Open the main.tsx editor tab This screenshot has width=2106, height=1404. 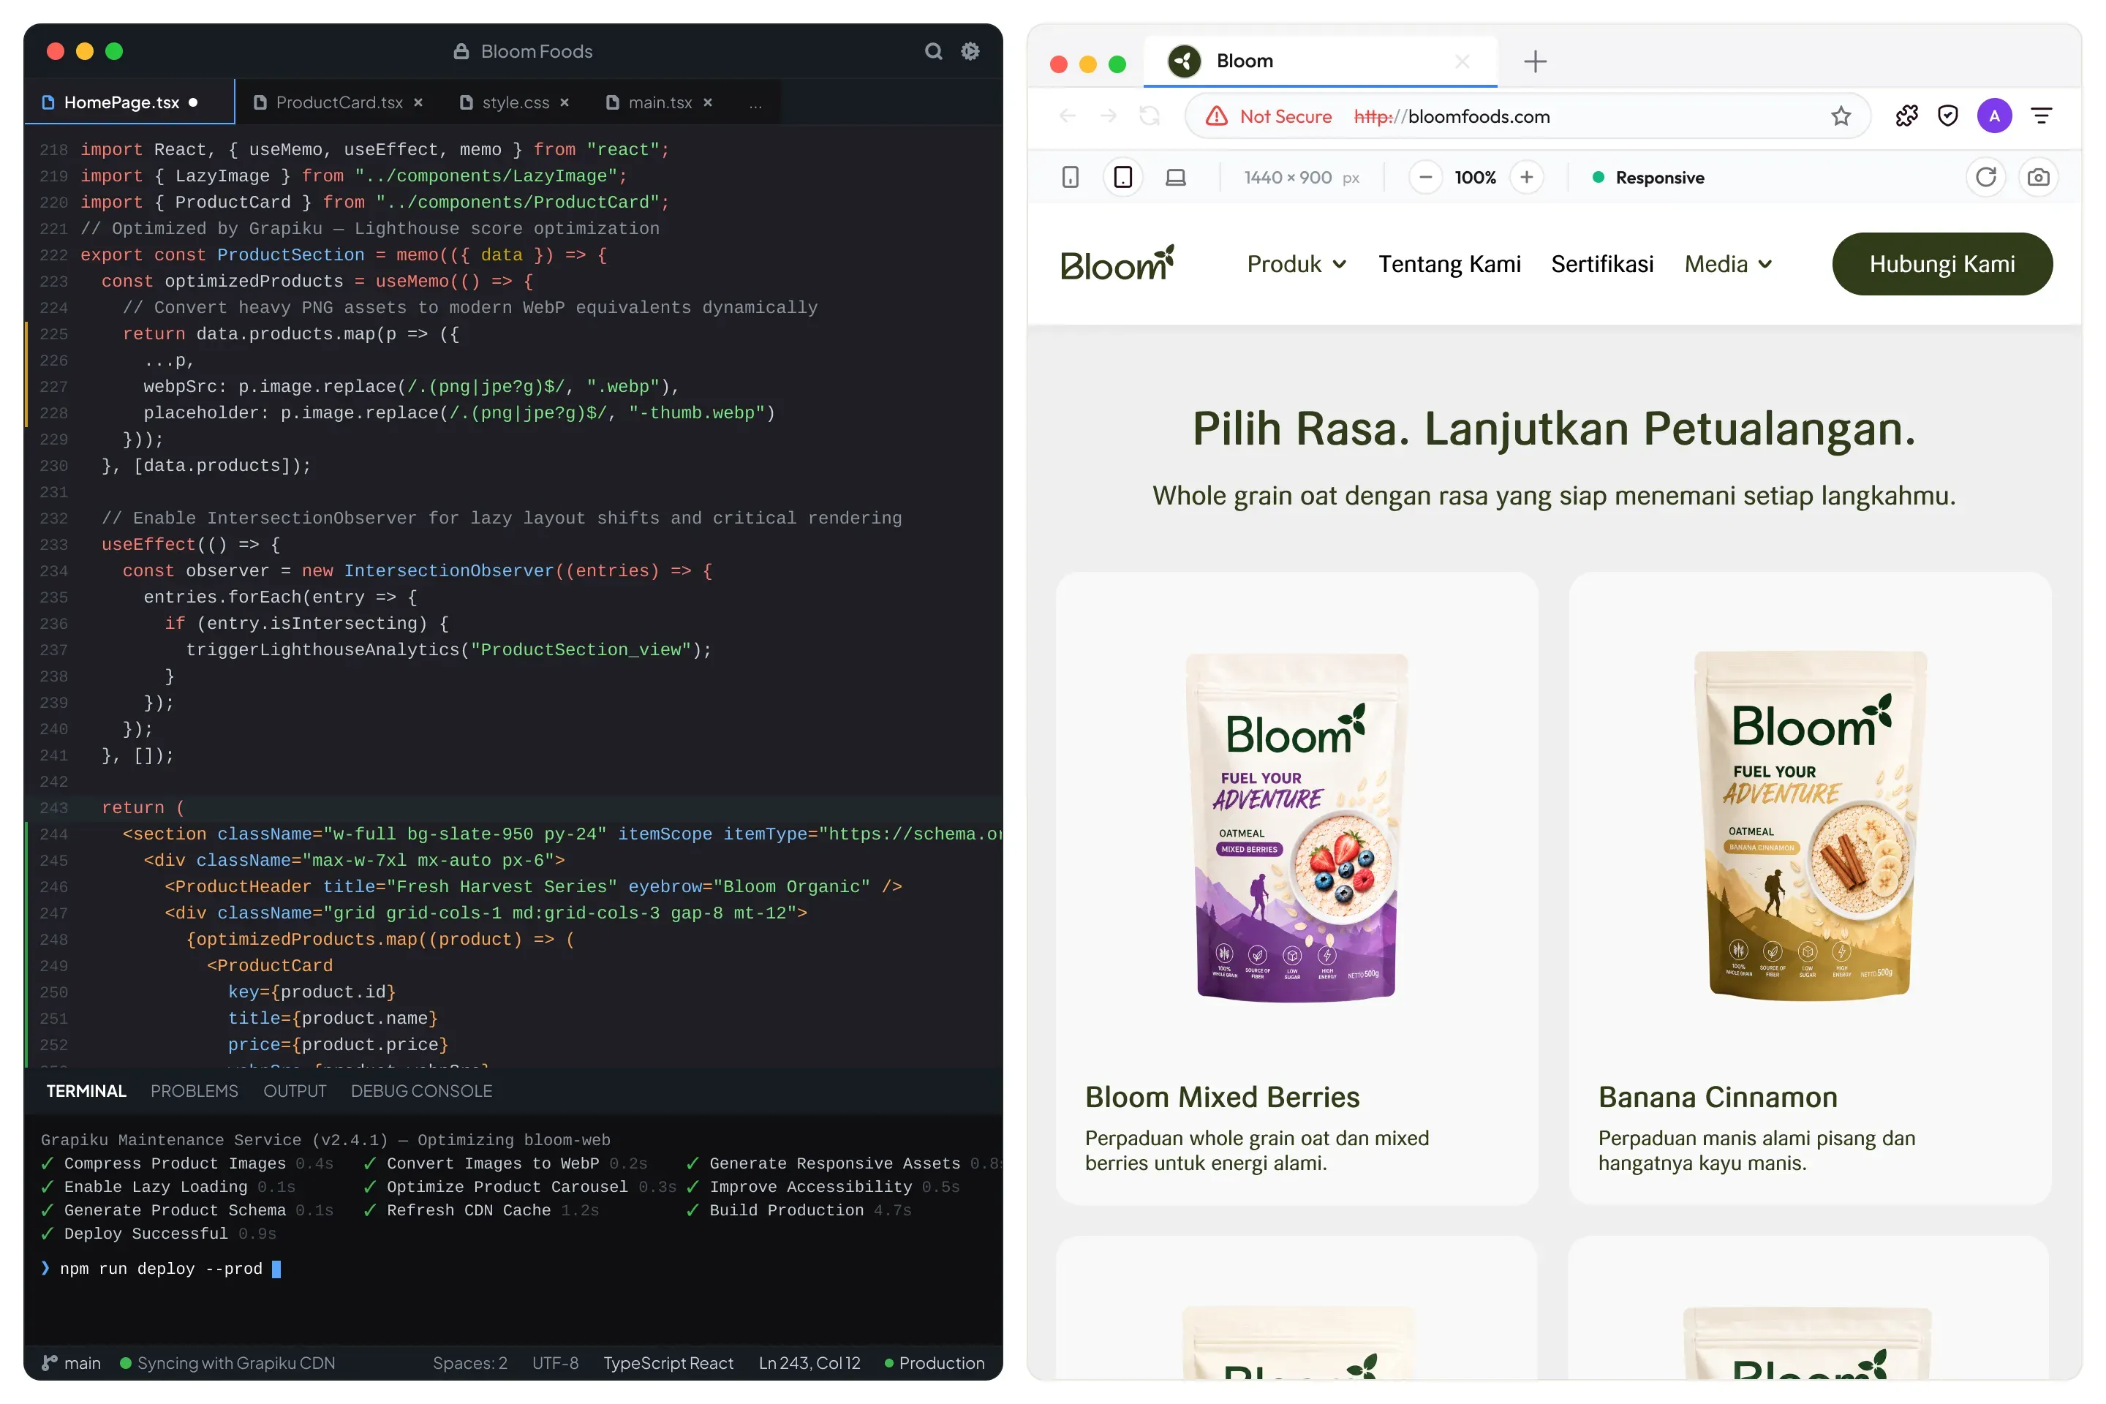(x=659, y=103)
